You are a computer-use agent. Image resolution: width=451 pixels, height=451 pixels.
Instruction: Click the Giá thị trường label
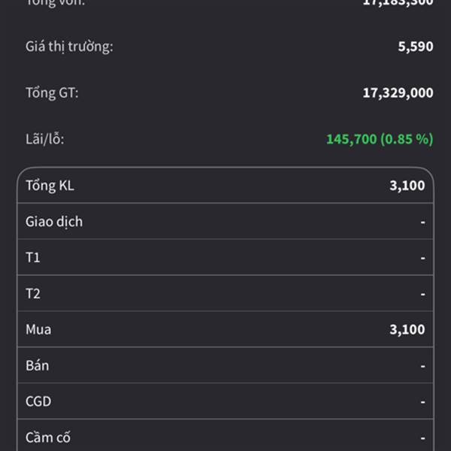click(x=69, y=47)
